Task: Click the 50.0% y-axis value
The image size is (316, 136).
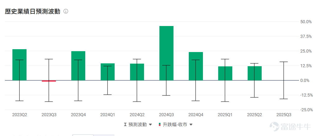Action: pyautogui.click(x=306, y=22)
